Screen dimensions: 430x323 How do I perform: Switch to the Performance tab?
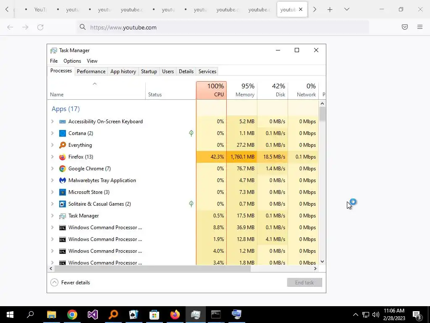91,71
